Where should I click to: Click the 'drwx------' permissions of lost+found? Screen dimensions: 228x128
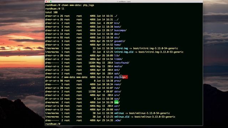tap(52, 63)
